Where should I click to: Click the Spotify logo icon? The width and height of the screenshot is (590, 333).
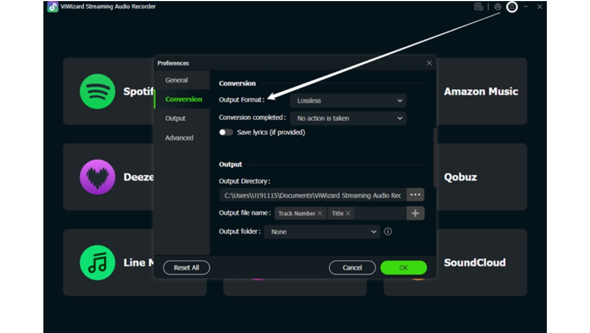point(97,91)
